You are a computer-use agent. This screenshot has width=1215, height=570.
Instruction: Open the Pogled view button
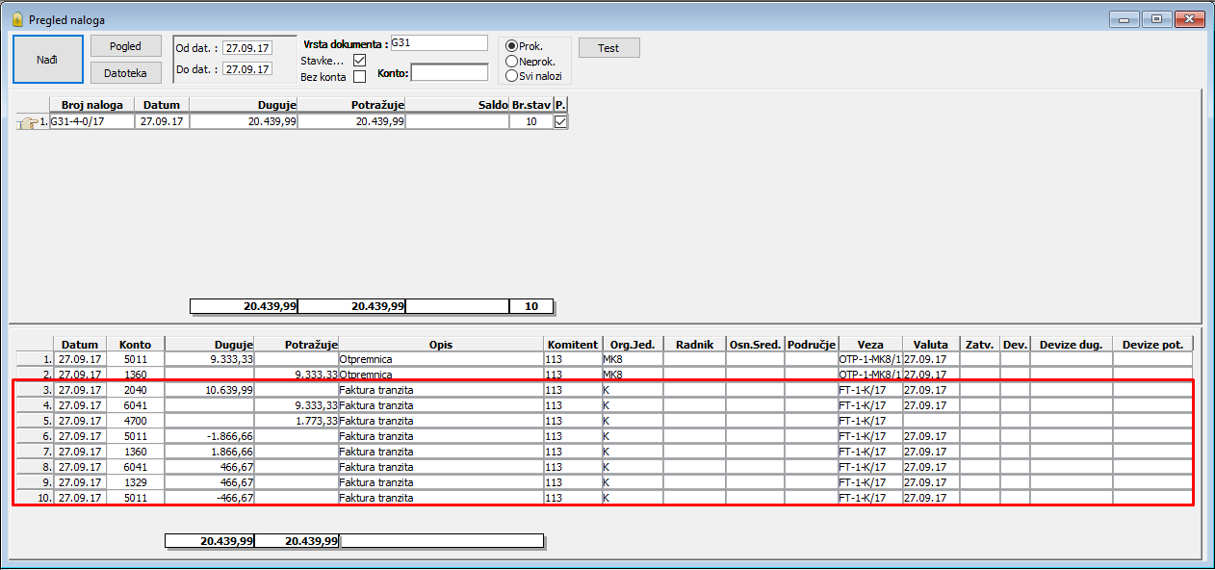point(125,46)
